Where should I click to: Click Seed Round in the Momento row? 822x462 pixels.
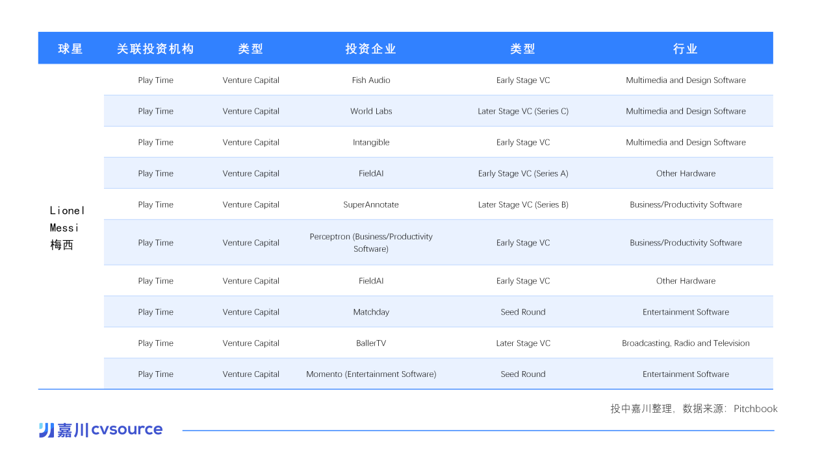point(523,374)
